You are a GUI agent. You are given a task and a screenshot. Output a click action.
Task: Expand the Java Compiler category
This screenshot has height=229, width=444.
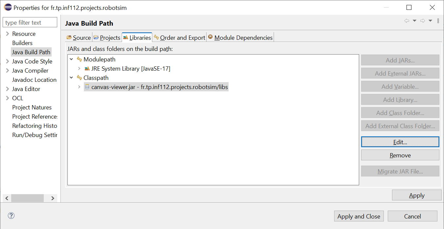pos(7,71)
